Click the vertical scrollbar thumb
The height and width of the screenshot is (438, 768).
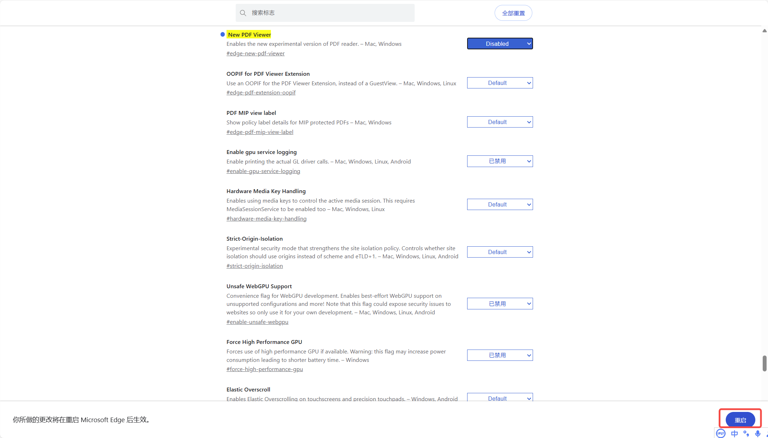(x=764, y=363)
